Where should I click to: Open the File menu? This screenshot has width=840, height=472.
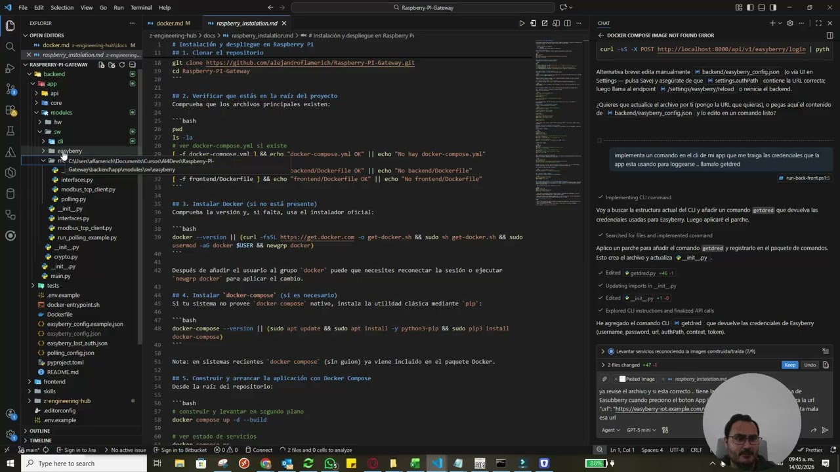tap(23, 7)
